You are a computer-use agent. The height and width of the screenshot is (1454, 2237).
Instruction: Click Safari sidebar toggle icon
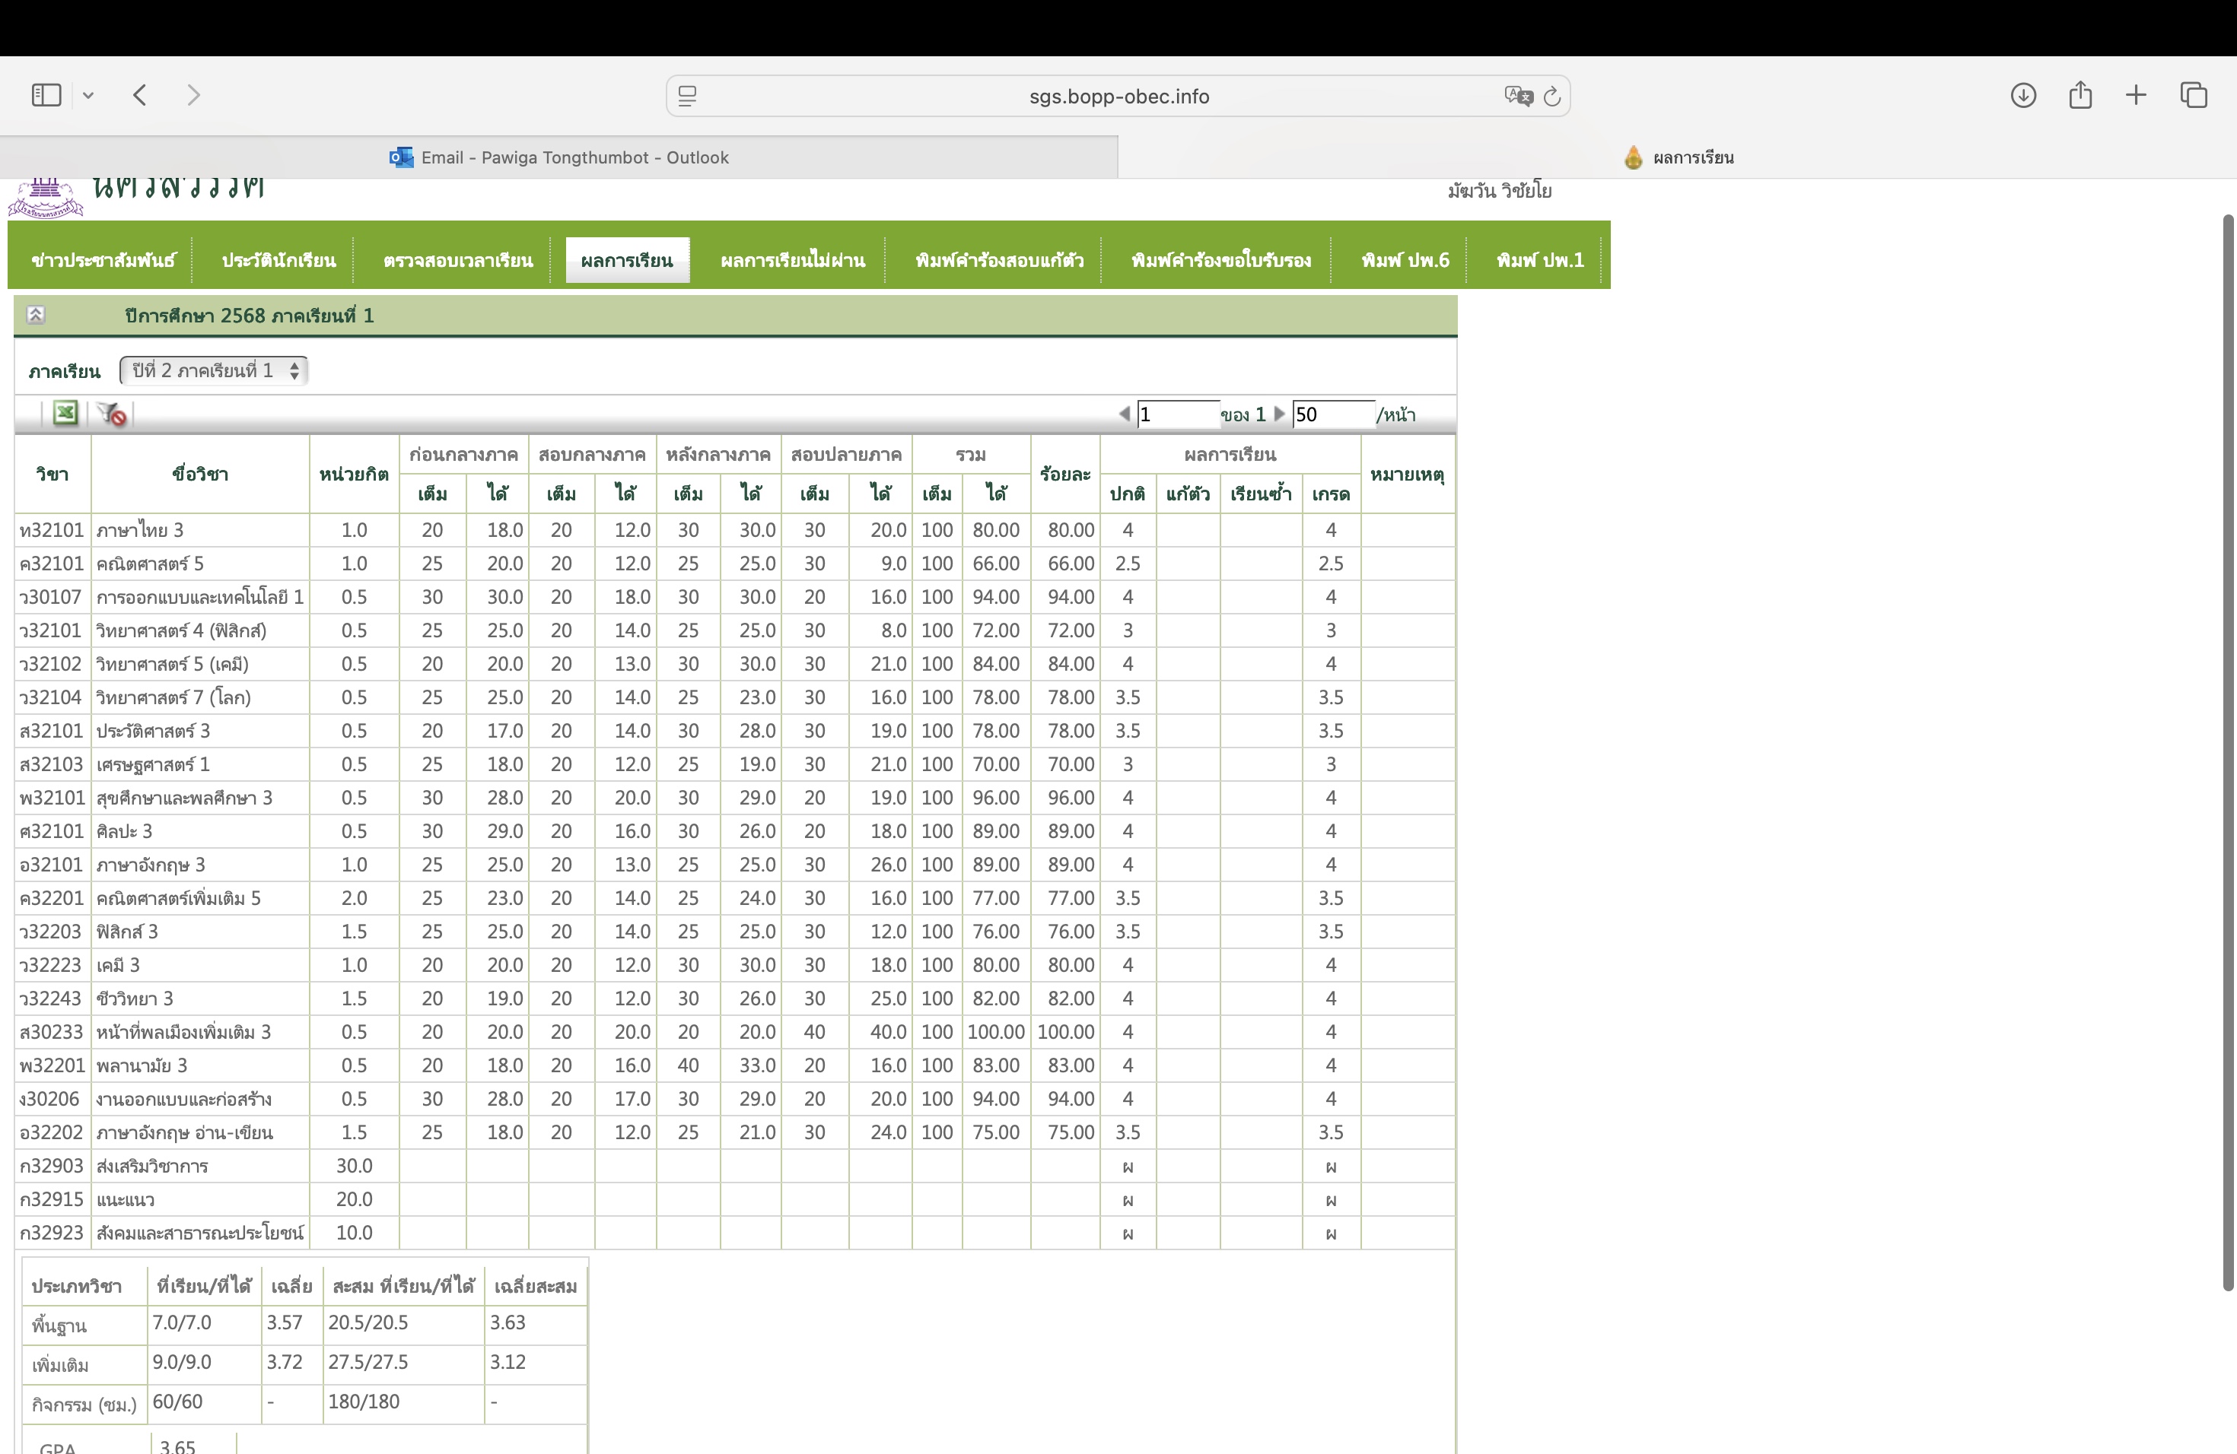coord(46,95)
